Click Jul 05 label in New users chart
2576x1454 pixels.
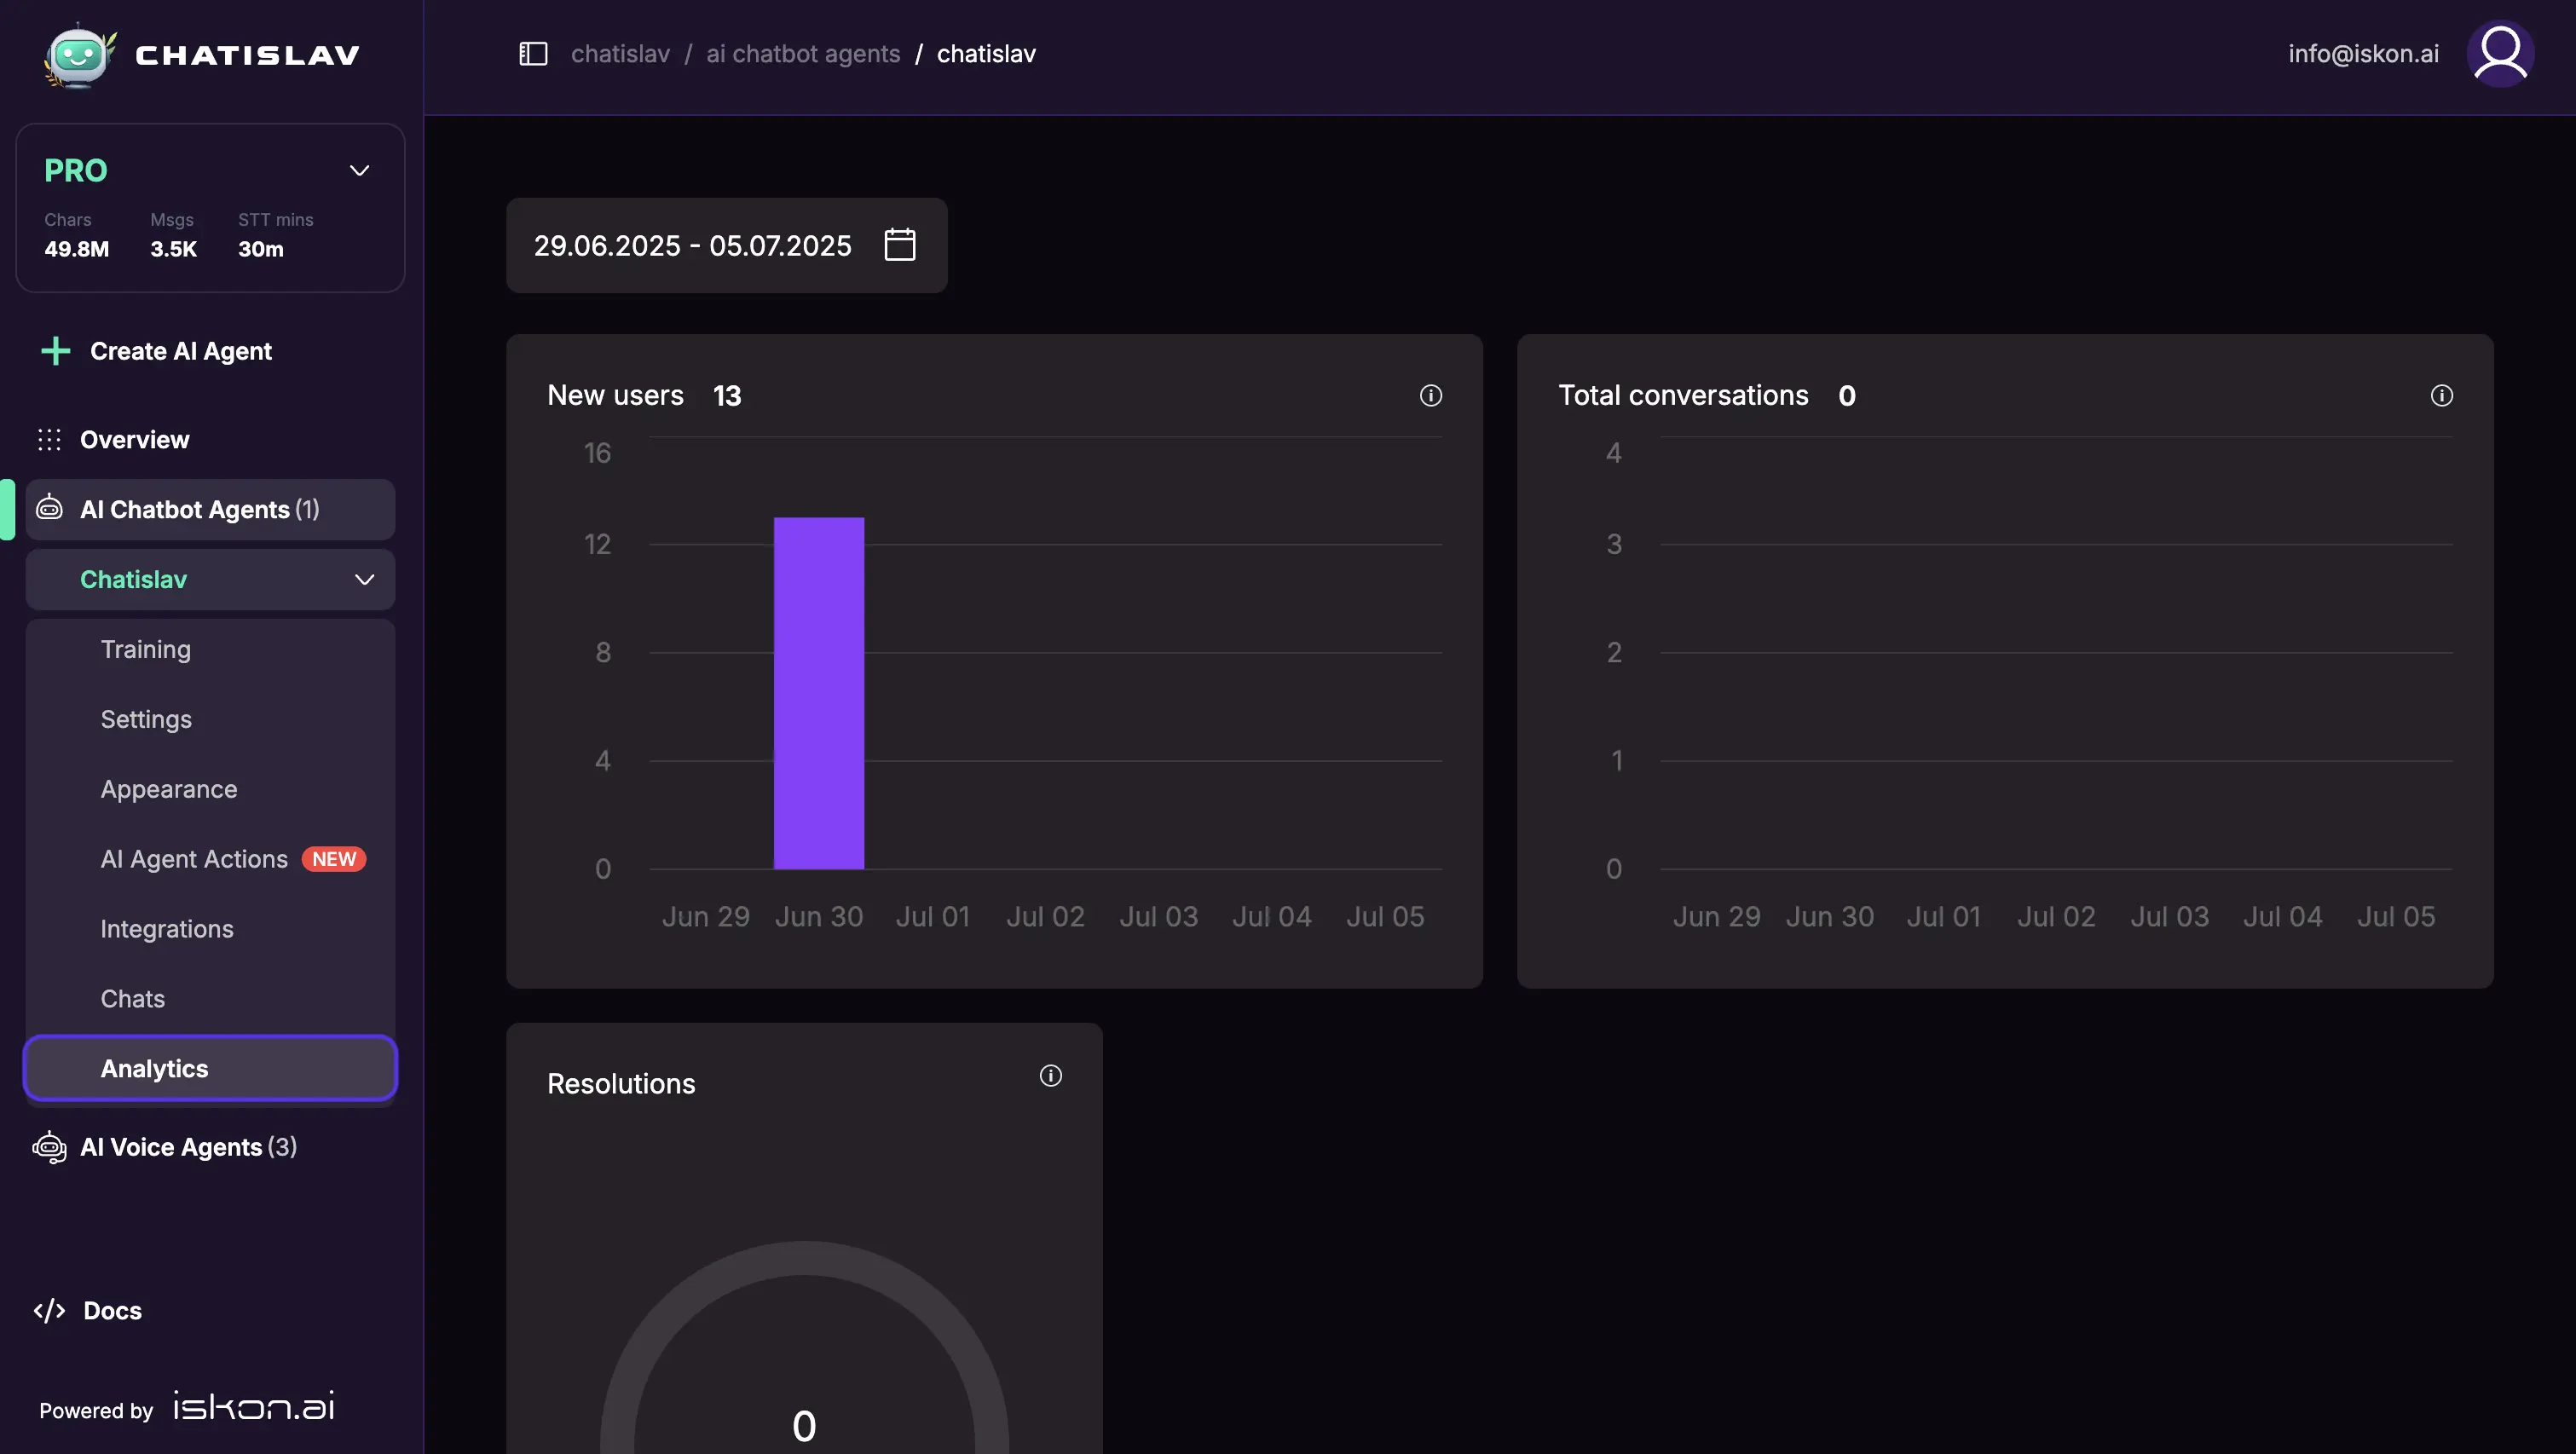click(1385, 917)
